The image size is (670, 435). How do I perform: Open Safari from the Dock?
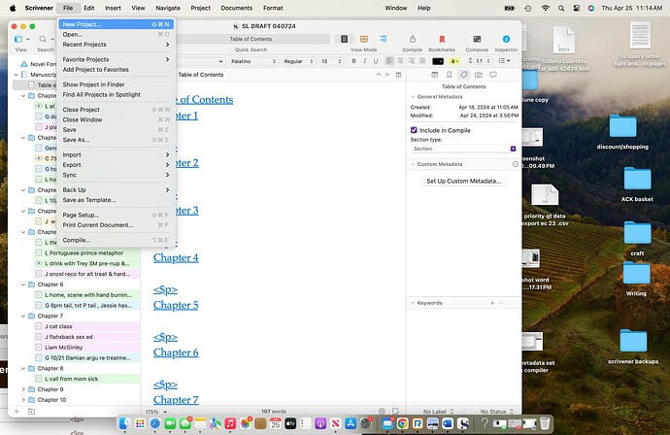point(155,423)
